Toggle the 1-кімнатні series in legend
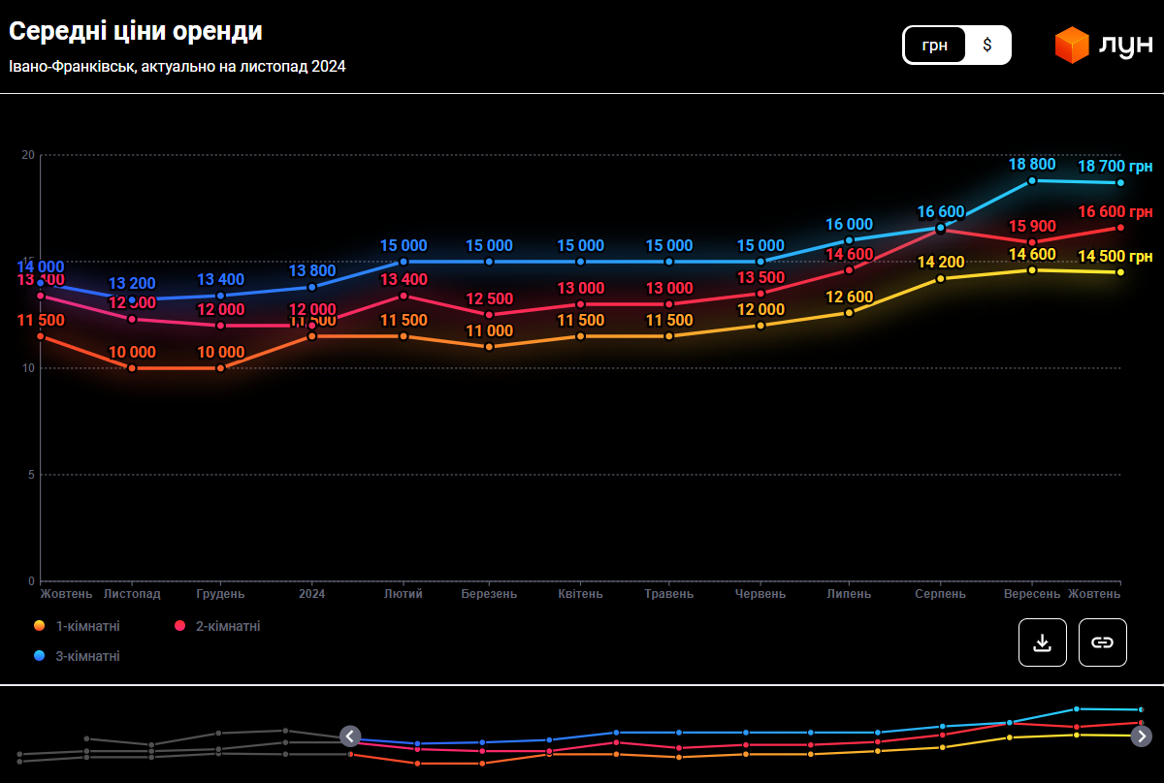 [x=87, y=626]
